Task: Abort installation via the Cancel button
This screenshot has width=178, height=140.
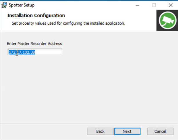Action: (160, 131)
